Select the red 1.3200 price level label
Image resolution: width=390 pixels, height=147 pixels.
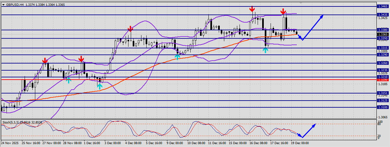coord(383,80)
